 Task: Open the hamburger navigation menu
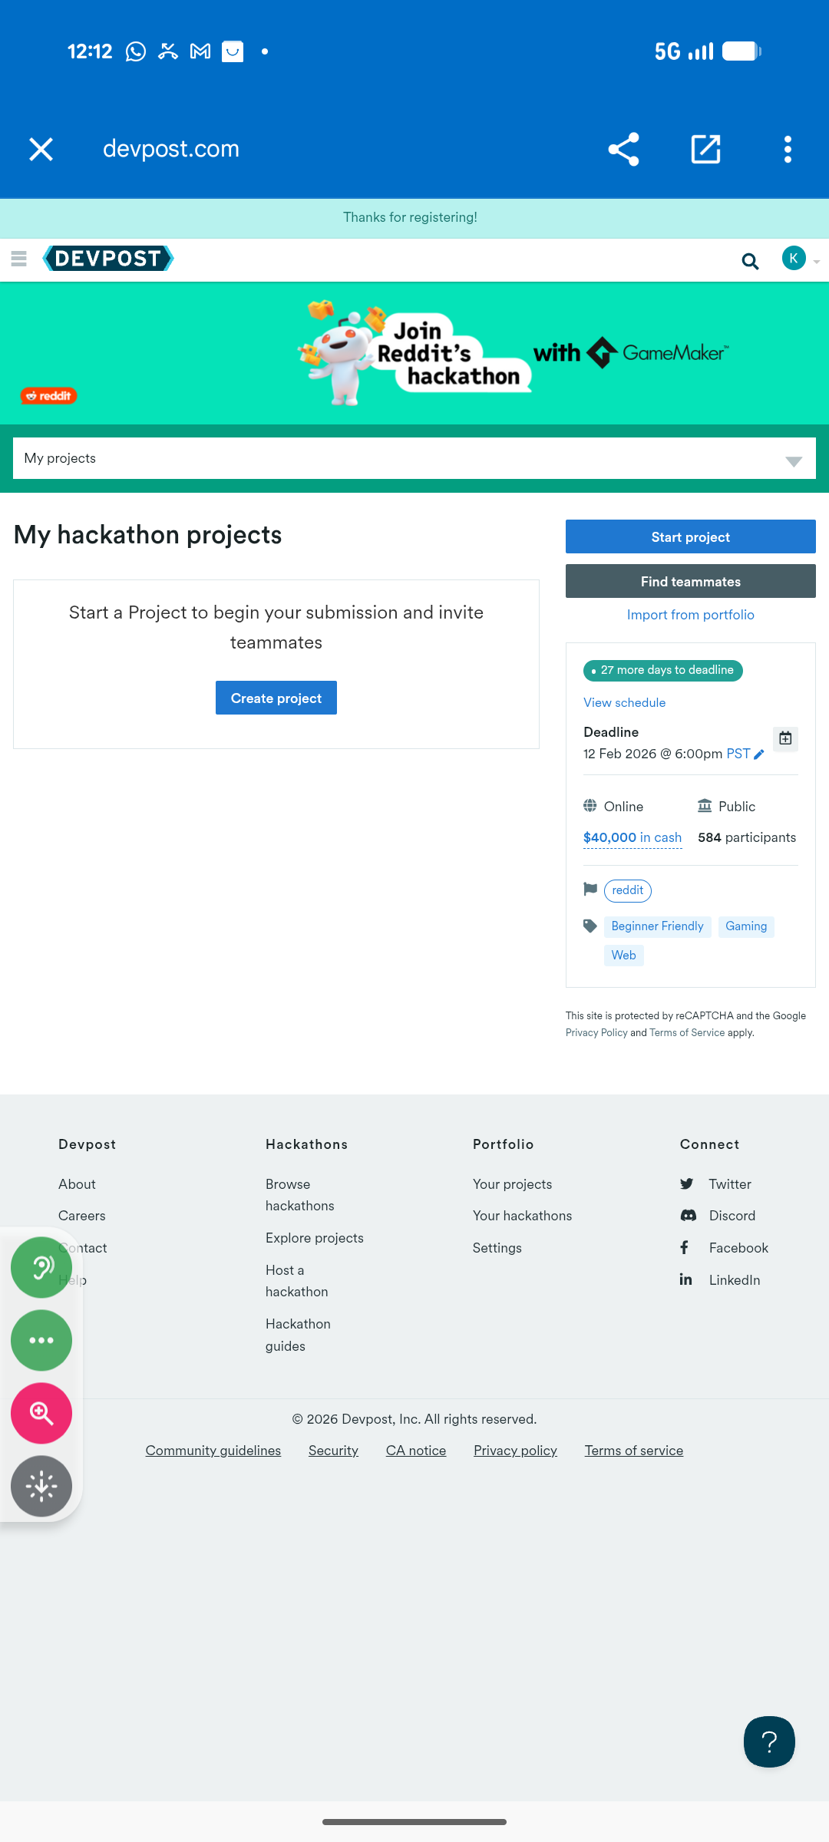click(x=19, y=259)
